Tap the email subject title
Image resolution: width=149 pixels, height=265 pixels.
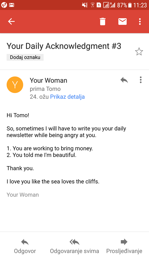64,46
